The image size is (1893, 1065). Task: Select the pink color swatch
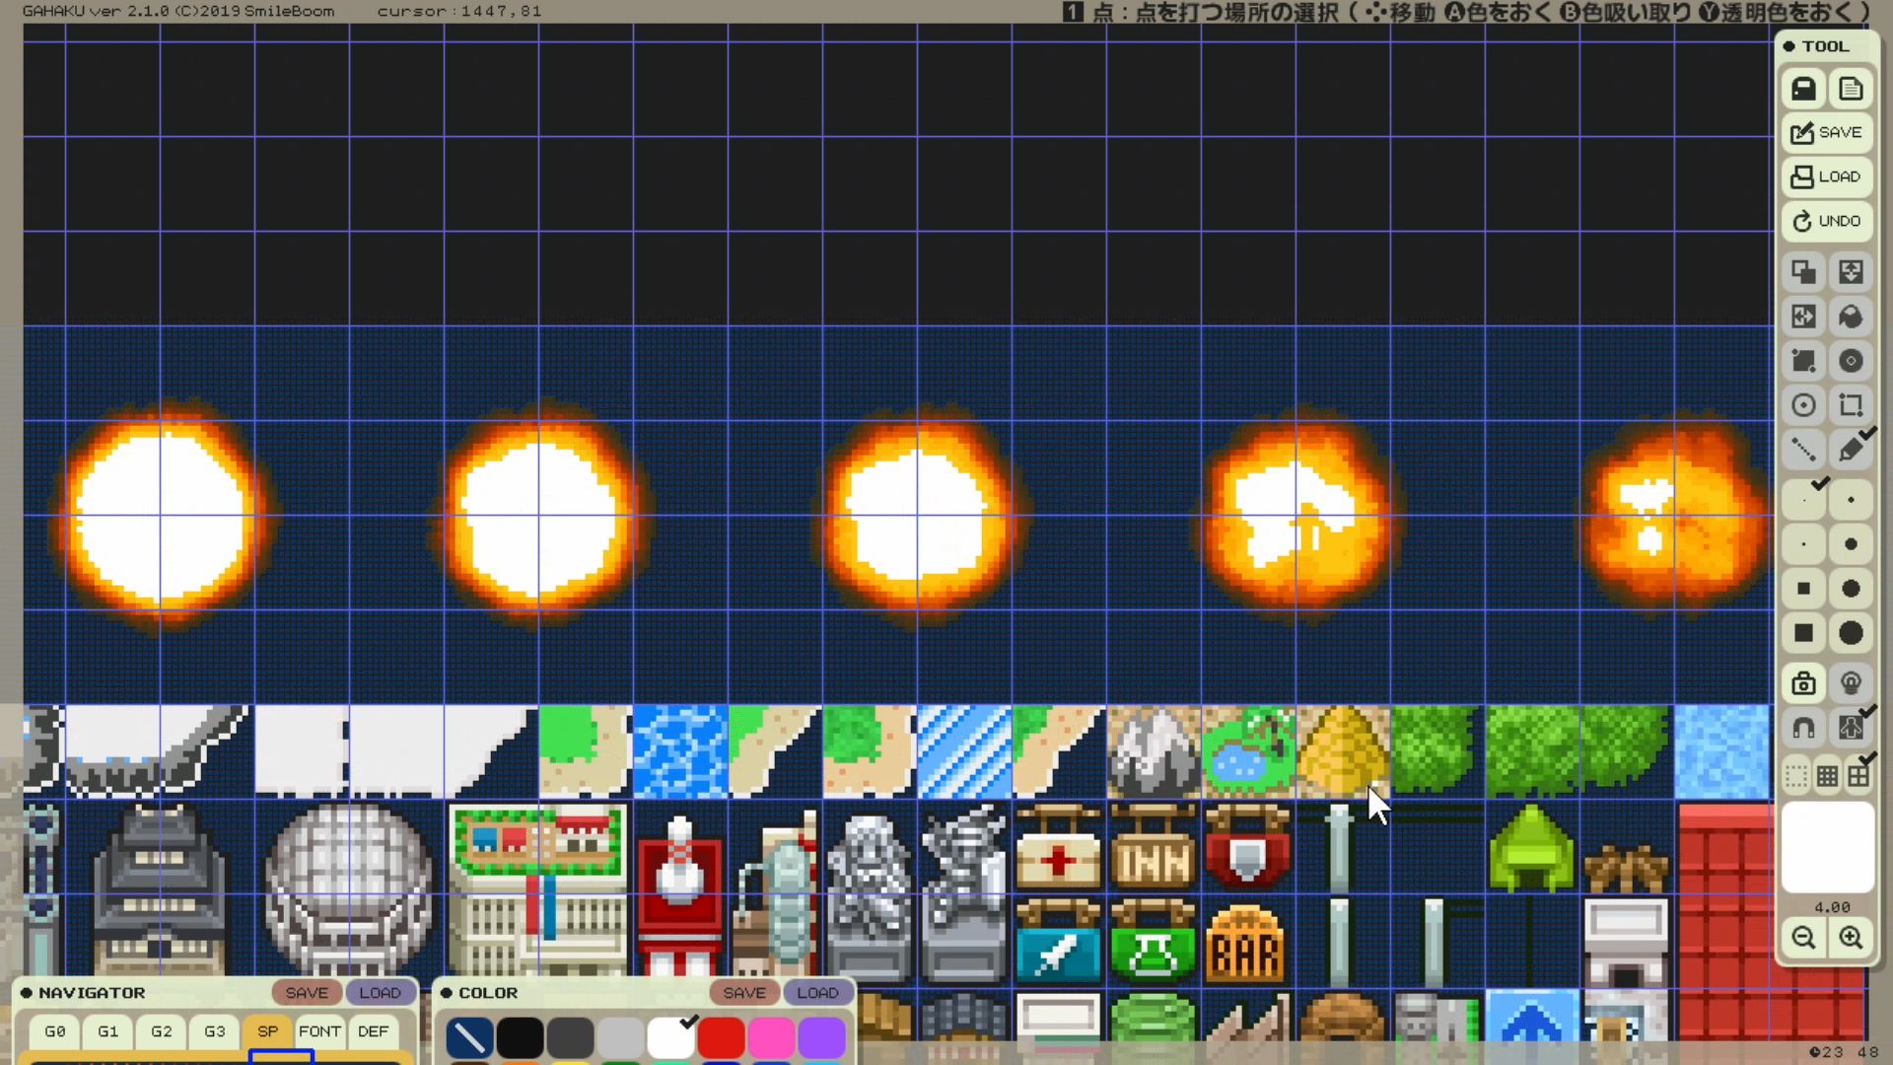click(x=771, y=1037)
